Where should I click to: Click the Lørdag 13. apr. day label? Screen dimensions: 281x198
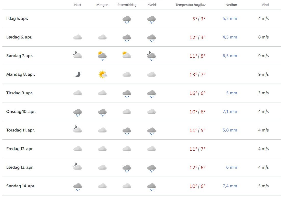20,167
